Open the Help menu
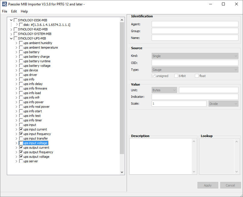The height and width of the screenshot is (197, 243). [24, 11]
